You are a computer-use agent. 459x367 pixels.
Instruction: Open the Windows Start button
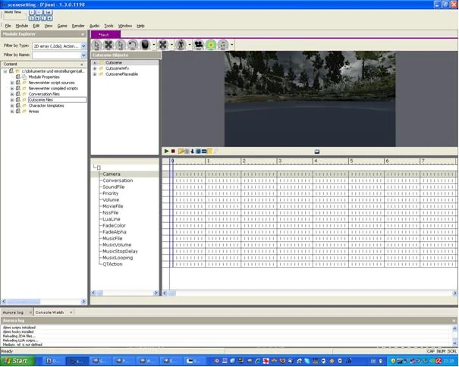pyautogui.click(x=17, y=361)
